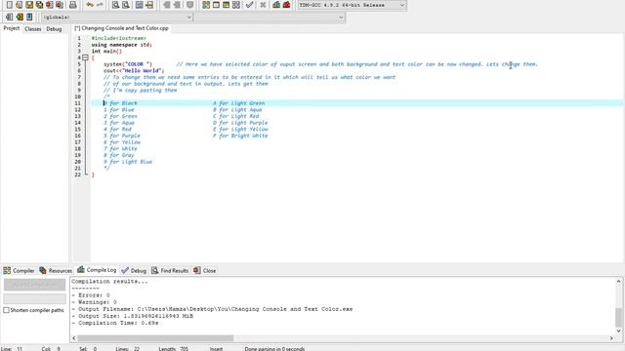625x351 pixels.
Task: Select the Changing Console and Text Color.cpp tab
Action: [121, 28]
